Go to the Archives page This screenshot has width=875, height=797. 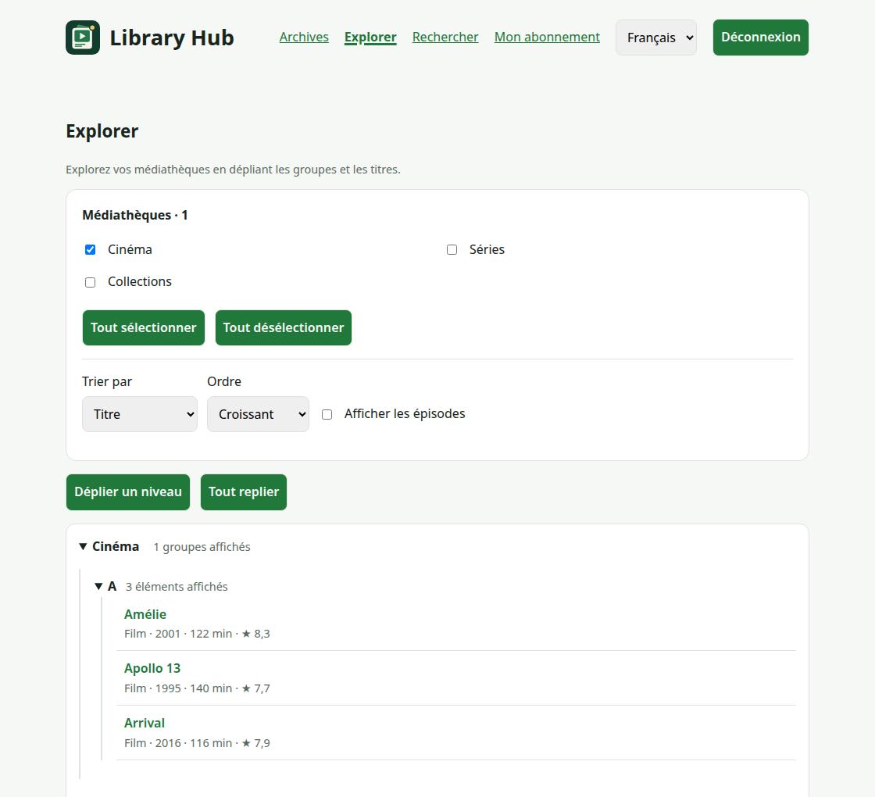(x=304, y=37)
